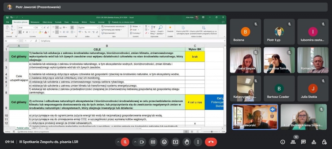Viewport: 332px width, 149px height.
Task: Raise your hand in the meeting
Action: click(x=186, y=142)
